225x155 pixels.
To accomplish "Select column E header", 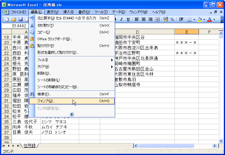I will click(187, 32).
